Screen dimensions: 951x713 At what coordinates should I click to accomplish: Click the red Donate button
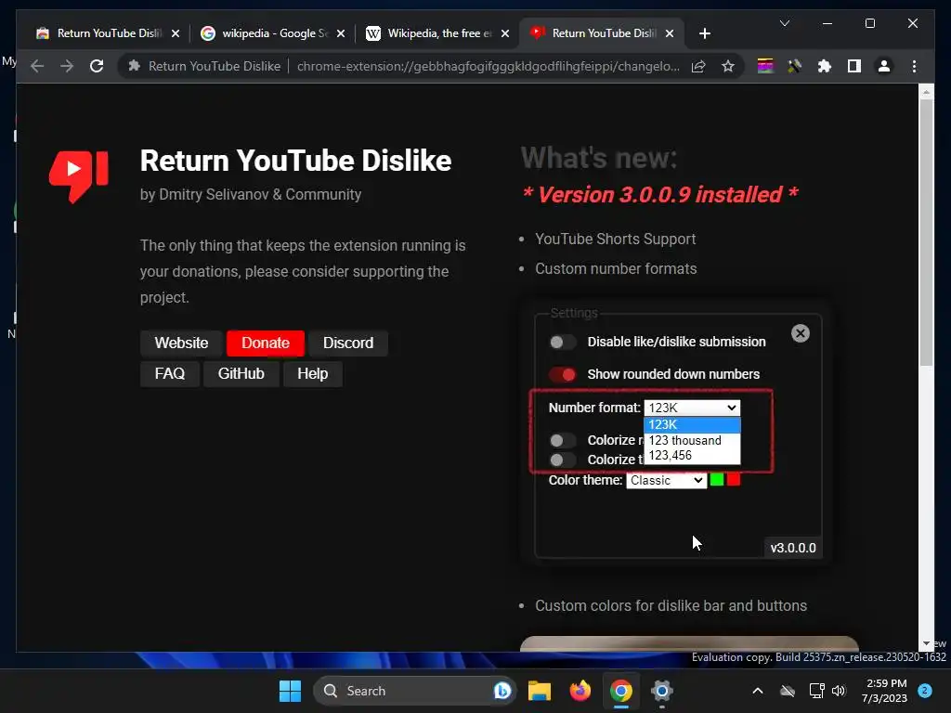pos(265,344)
